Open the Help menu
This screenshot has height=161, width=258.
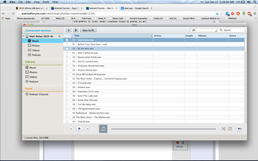point(55,2)
